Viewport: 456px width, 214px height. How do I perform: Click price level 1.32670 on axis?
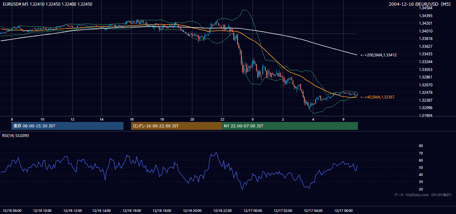(426, 85)
